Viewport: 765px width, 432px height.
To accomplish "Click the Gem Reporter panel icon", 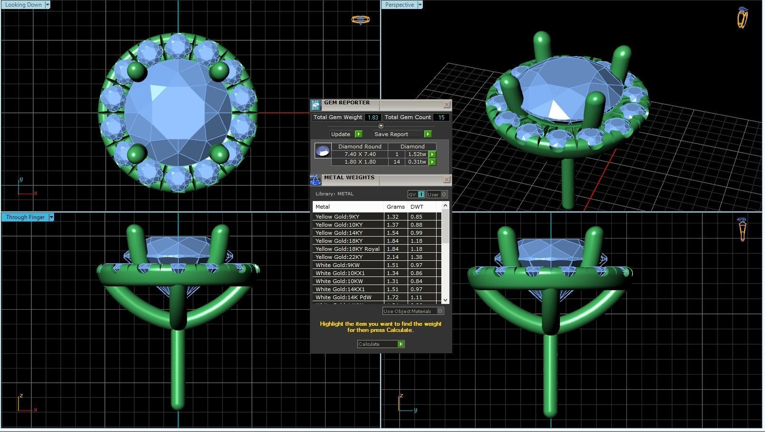I will pos(316,105).
